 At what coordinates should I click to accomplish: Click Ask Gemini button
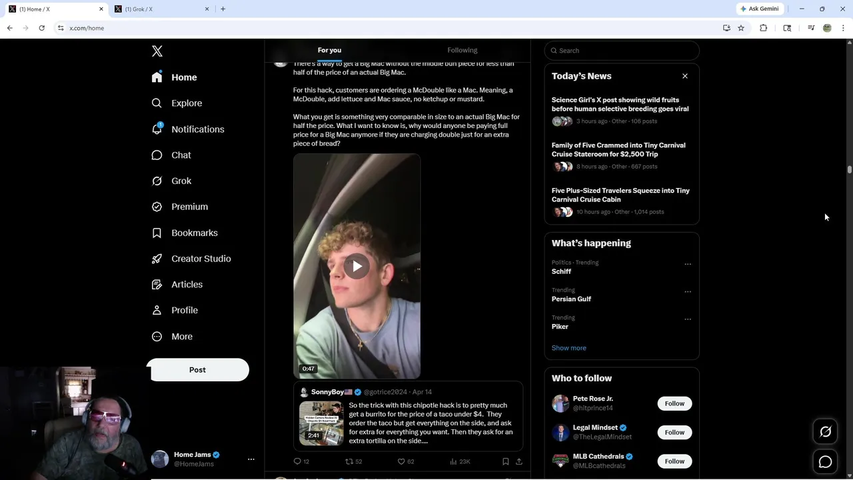(759, 9)
